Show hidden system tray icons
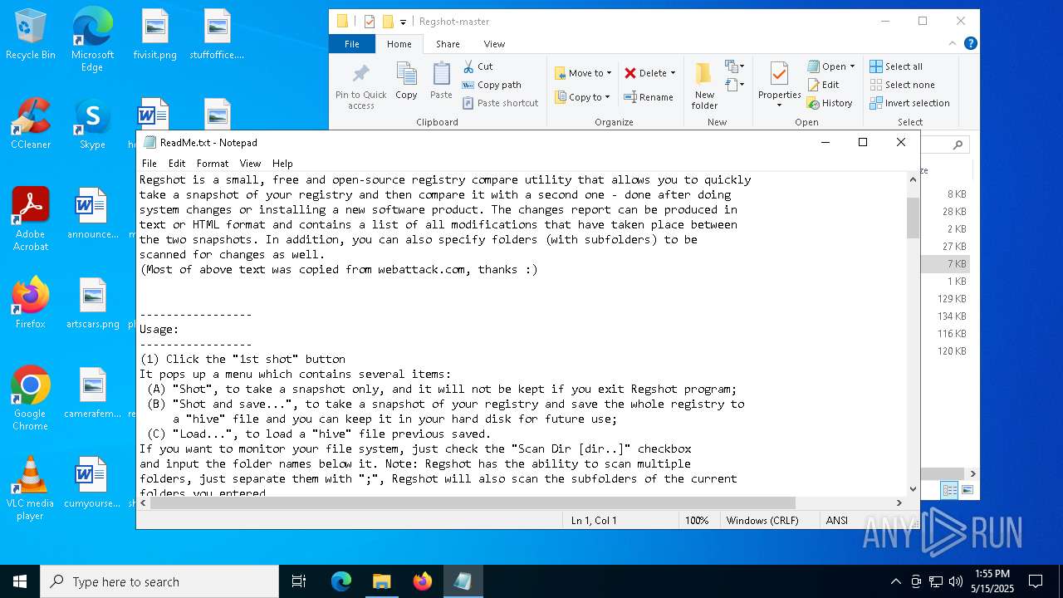Viewport: 1063px width, 598px height. pyautogui.click(x=895, y=581)
